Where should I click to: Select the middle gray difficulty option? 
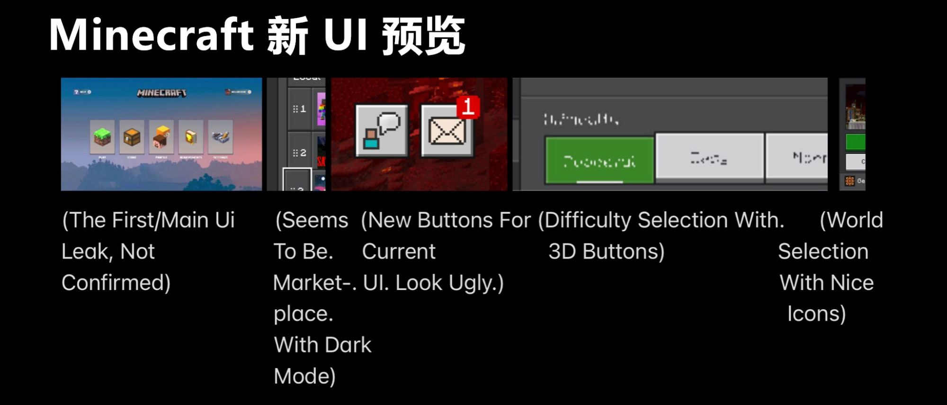point(709,158)
